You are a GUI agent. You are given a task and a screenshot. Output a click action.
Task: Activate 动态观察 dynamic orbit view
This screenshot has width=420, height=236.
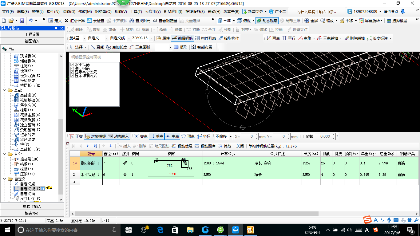pos(267,21)
